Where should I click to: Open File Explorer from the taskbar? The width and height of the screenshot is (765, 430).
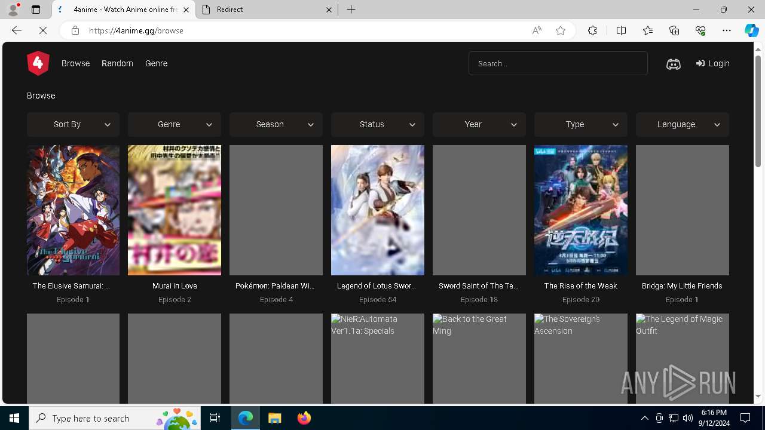(275, 418)
